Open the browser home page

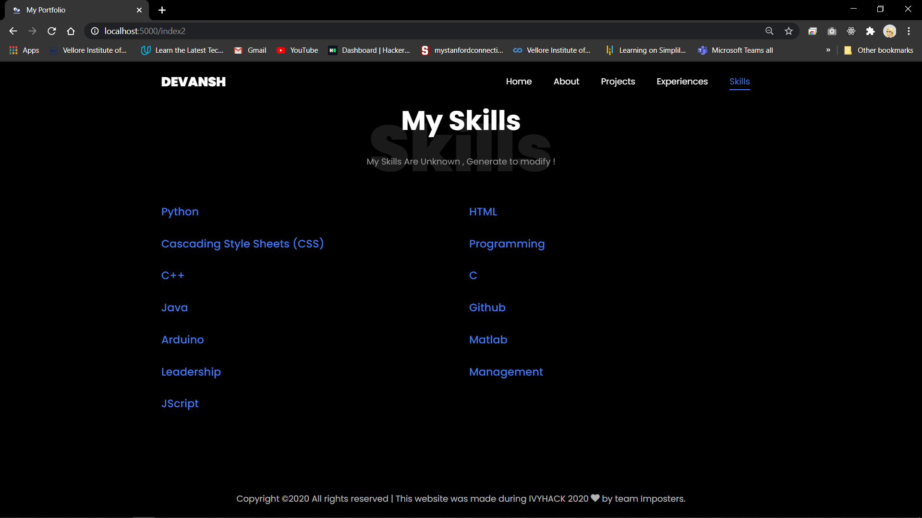pyautogui.click(x=71, y=31)
